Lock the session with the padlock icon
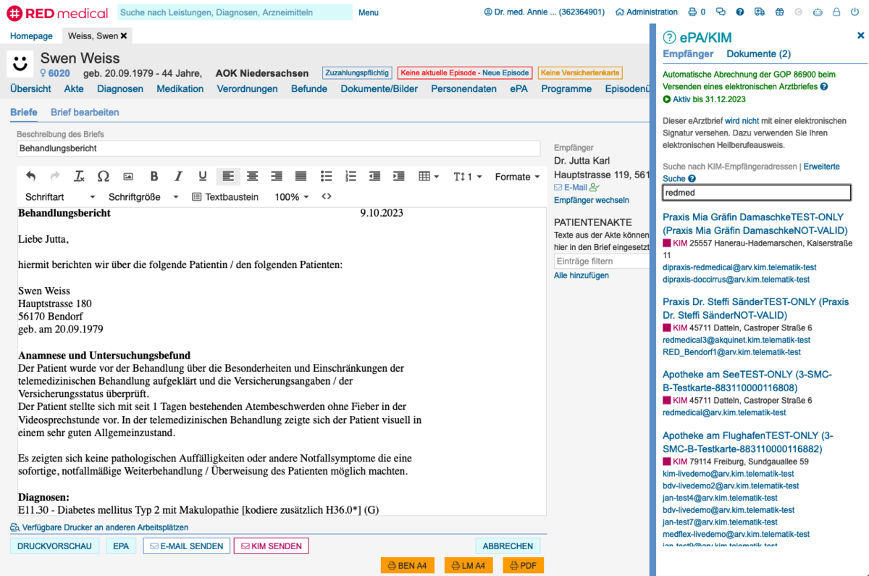The width and height of the screenshot is (869, 576). pyautogui.click(x=836, y=12)
